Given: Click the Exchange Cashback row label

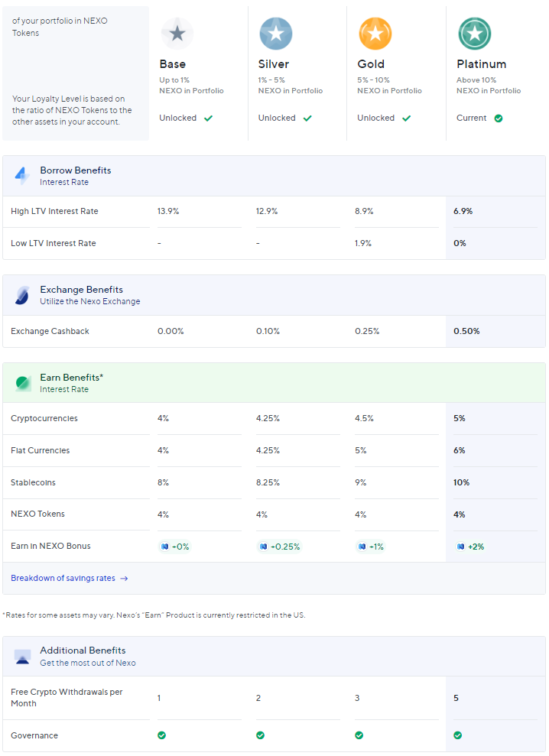Looking at the screenshot, I should (x=50, y=331).
